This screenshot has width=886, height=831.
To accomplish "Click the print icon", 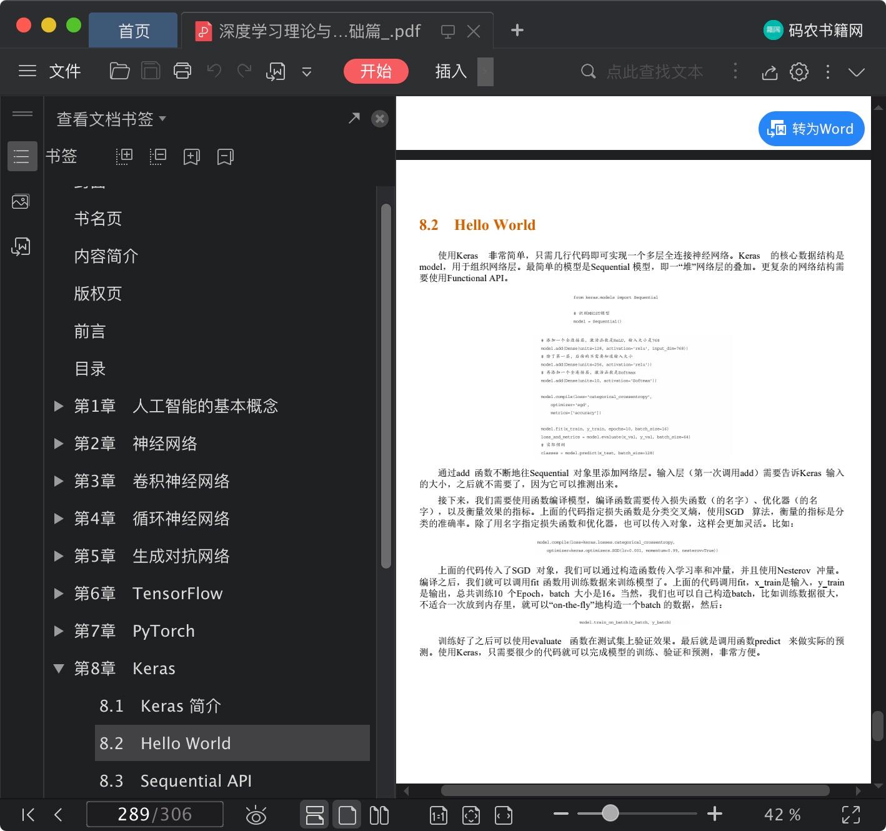I will pyautogui.click(x=182, y=71).
